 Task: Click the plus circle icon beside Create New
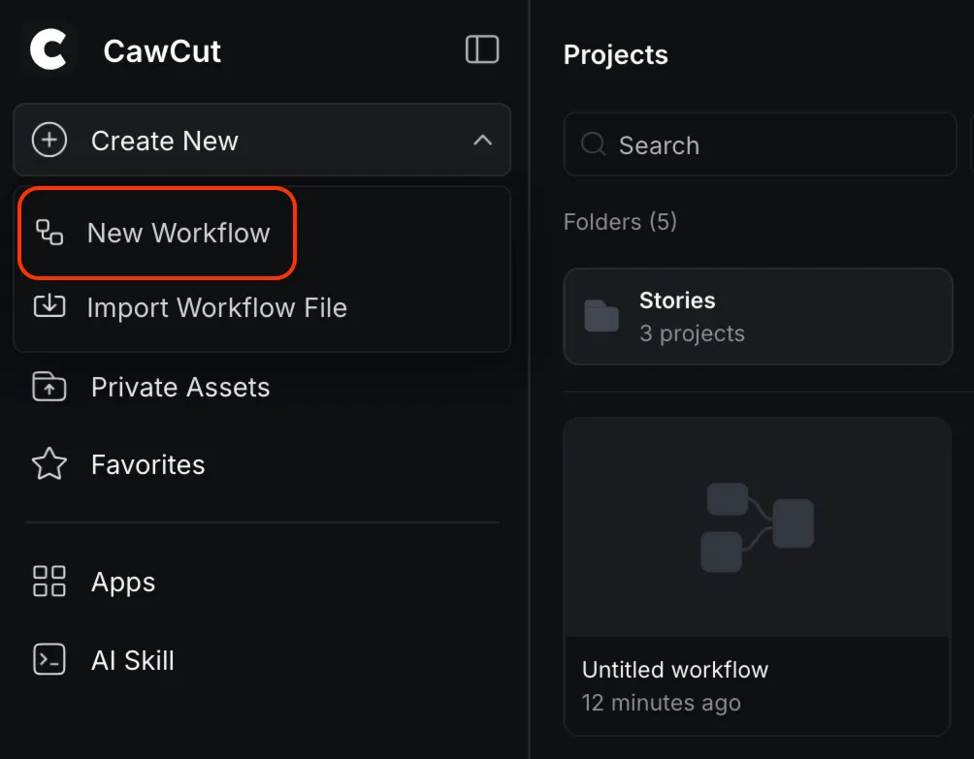pyautogui.click(x=49, y=141)
